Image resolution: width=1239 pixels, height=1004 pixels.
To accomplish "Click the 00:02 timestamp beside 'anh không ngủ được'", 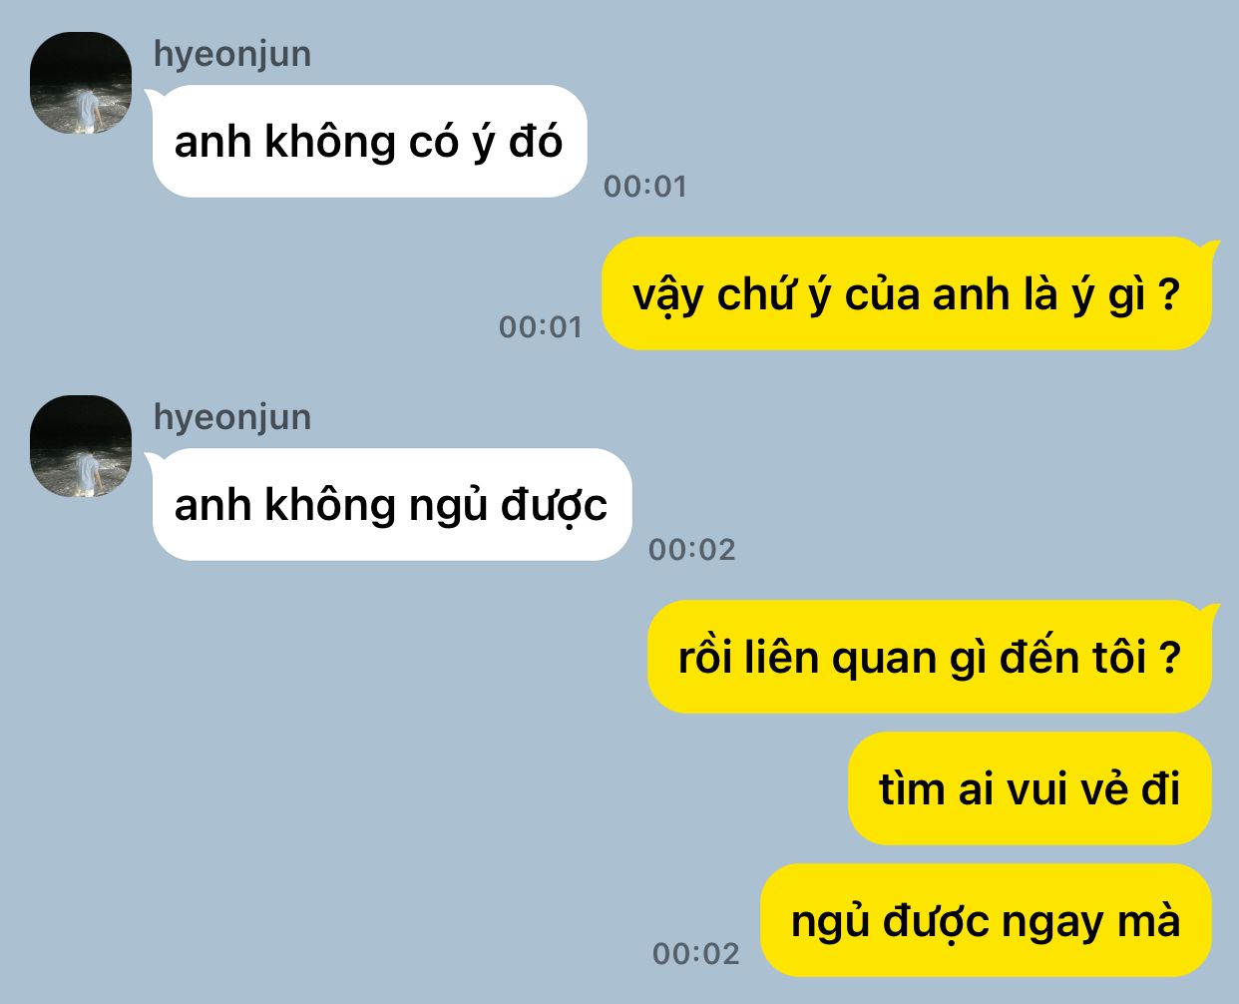I will click(692, 549).
